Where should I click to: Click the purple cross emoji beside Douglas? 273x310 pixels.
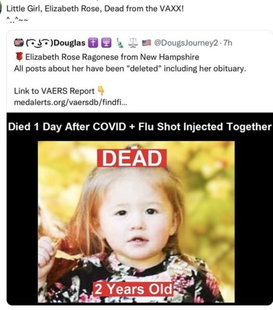click(93, 43)
